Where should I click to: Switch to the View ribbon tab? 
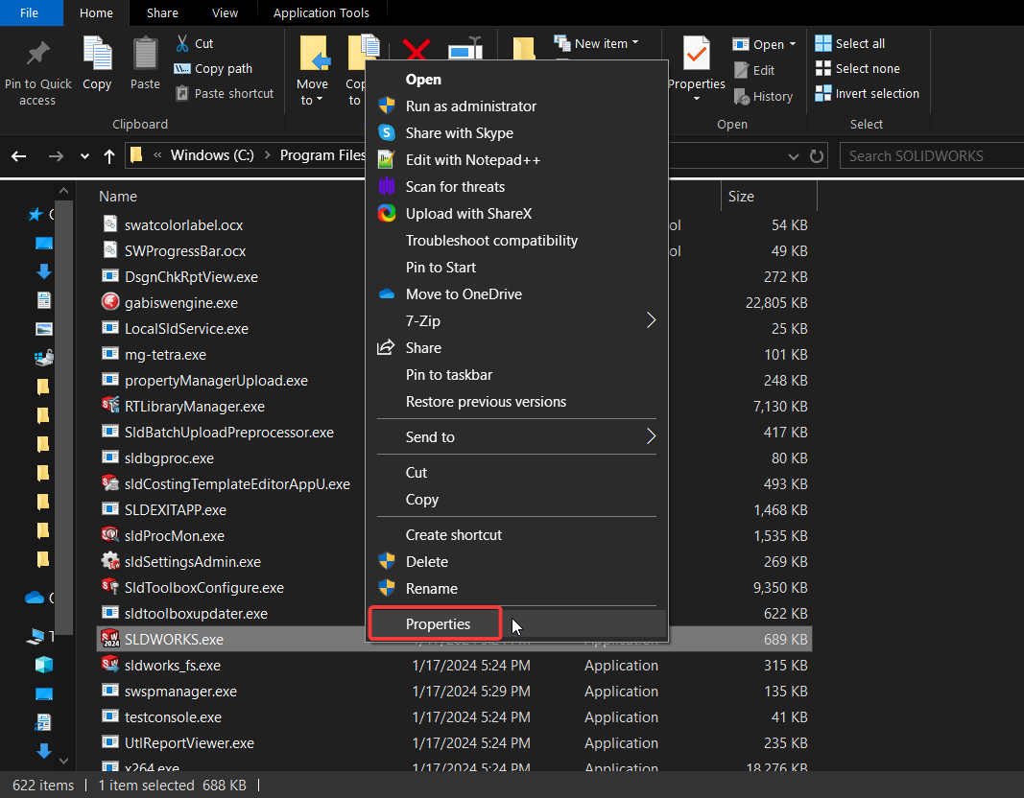(x=225, y=12)
